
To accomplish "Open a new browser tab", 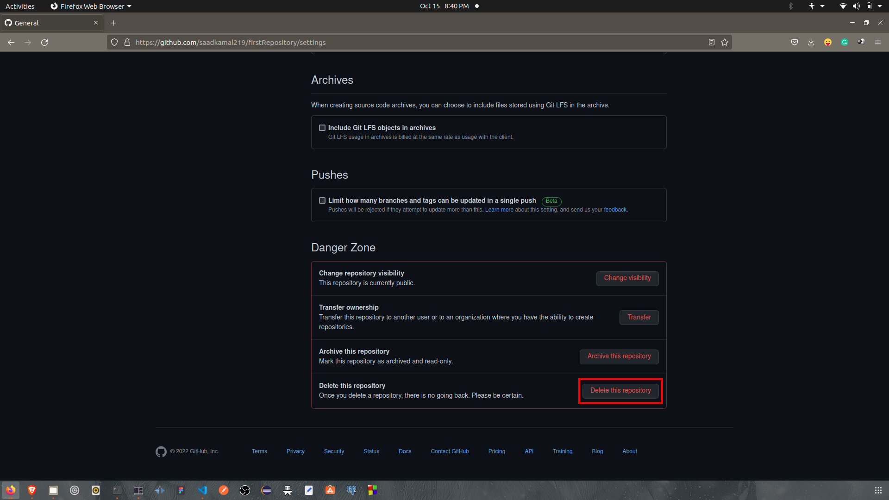I will click(113, 23).
